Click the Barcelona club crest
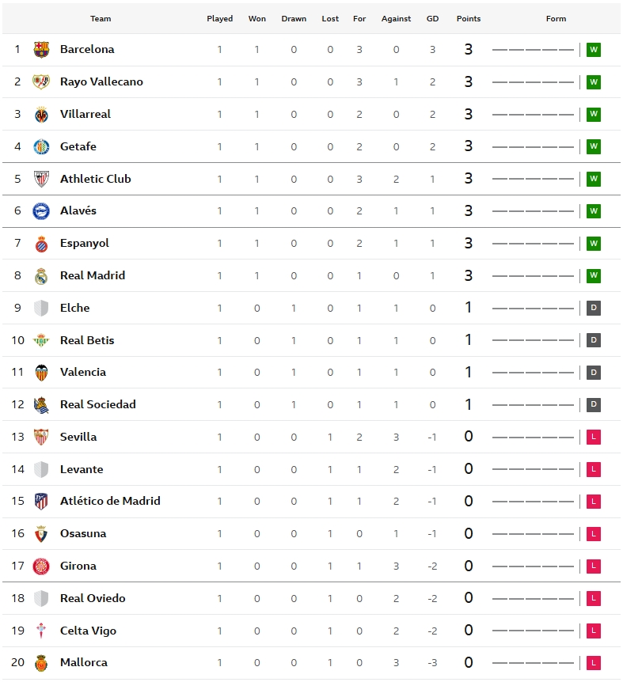 pos(41,50)
